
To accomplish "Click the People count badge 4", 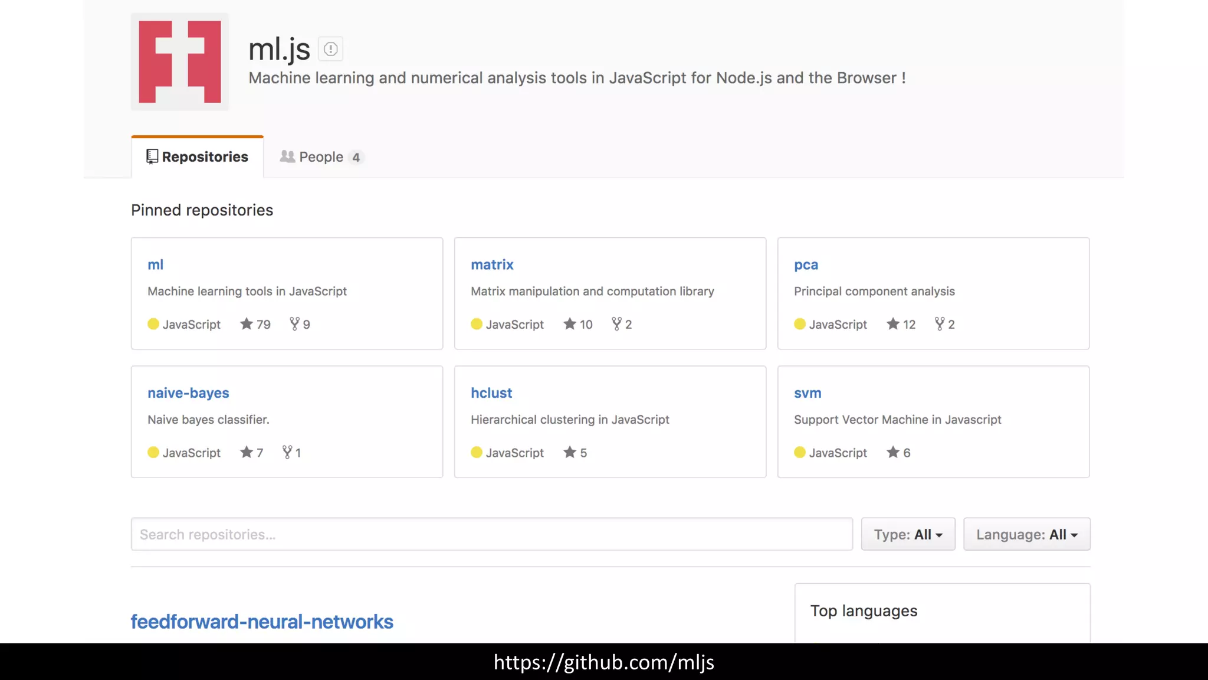I will (356, 158).
